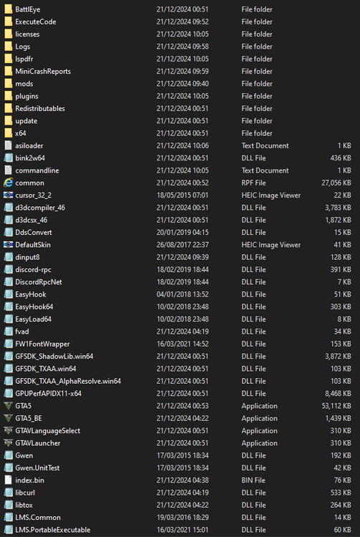This screenshot has height=537, width=360.
Task: Select the GTA5 application icon
Action: point(8,406)
